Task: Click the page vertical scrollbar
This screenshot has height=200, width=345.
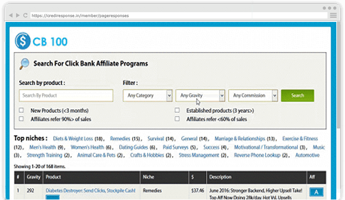Action: click(x=338, y=76)
